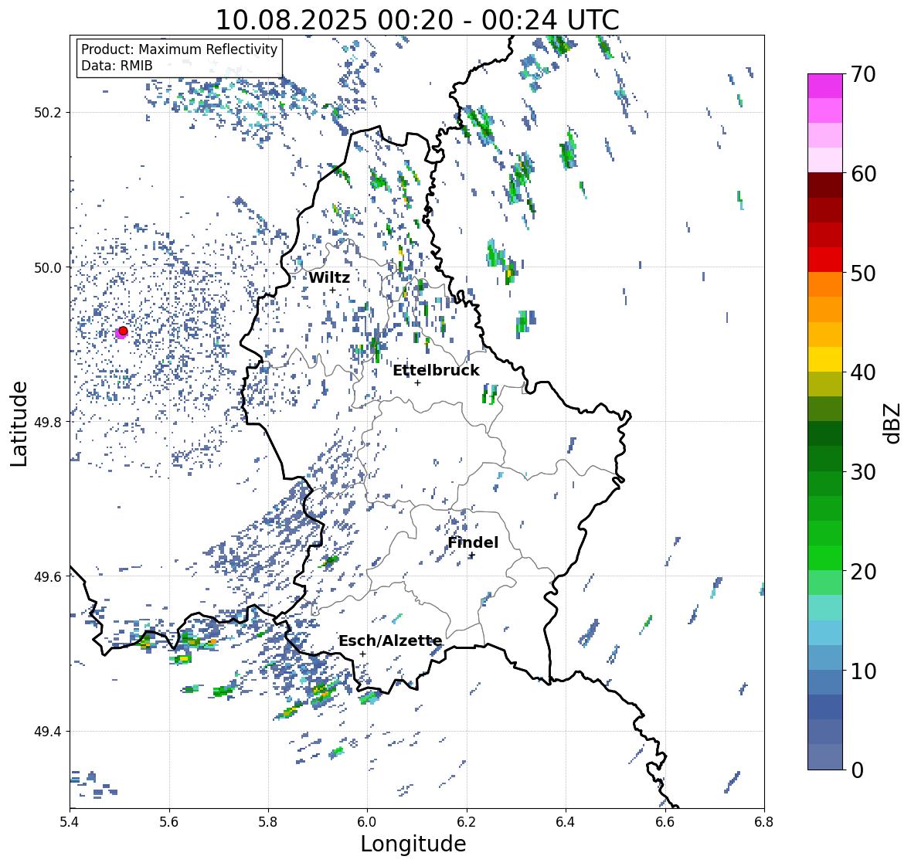Image resolution: width=911 pixels, height=863 pixels.
Task: Click the Findel station label
Action: coord(473,542)
